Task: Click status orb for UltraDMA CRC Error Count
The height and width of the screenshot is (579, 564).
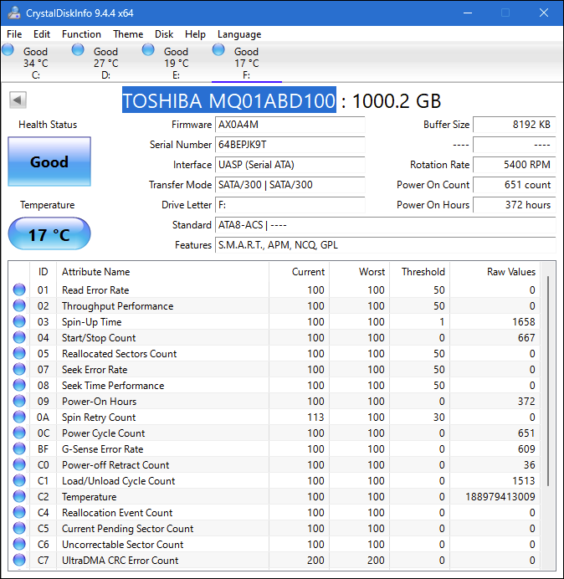Action: tap(19, 560)
